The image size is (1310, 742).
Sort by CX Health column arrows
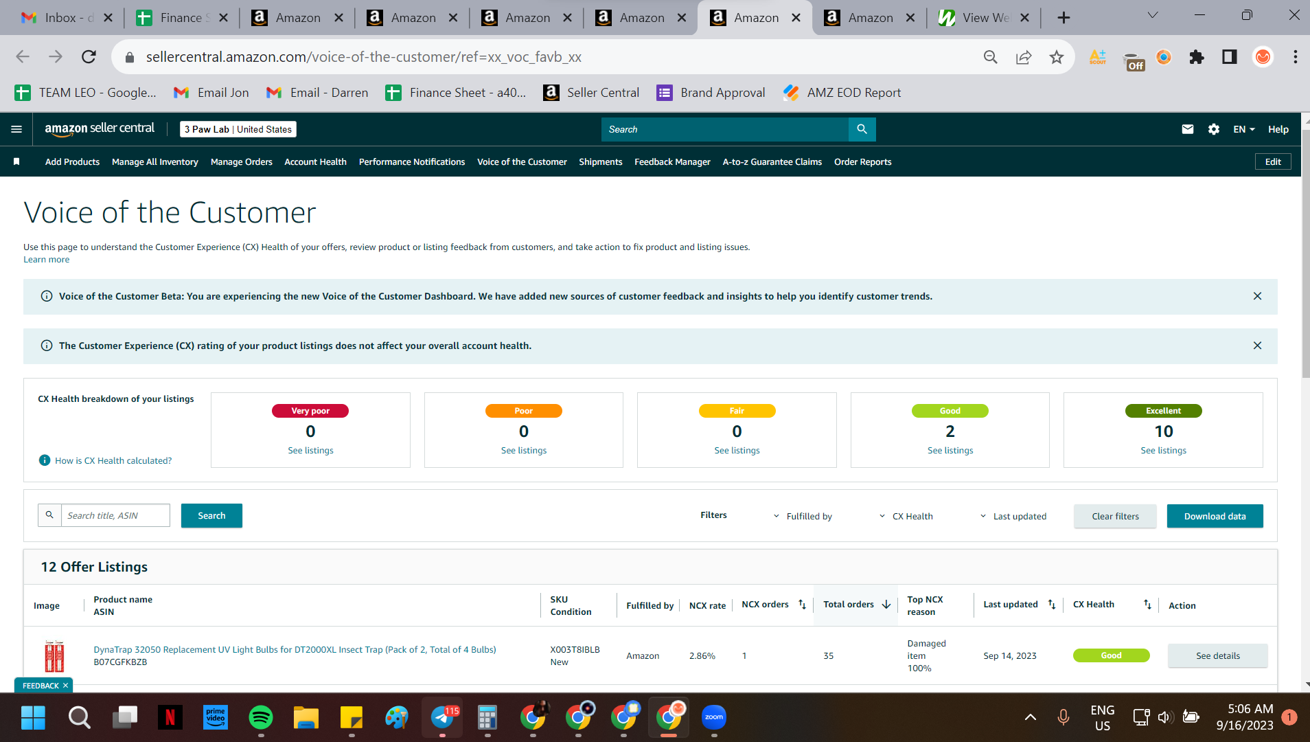coord(1147,605)
